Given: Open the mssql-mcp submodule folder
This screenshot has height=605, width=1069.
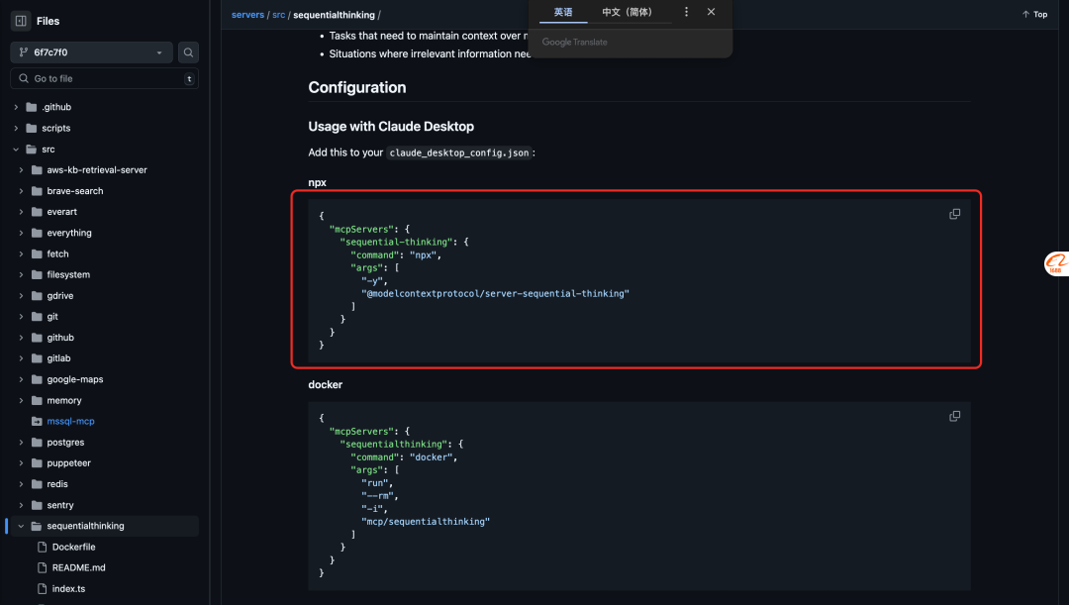Looking at the screenshot, I should click(71, 422).
